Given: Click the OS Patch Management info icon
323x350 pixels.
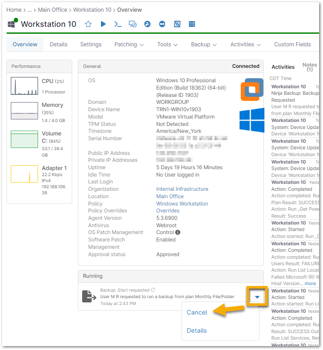Looking at the screenshot, I should pyautogui.click(x=178, y=232).
